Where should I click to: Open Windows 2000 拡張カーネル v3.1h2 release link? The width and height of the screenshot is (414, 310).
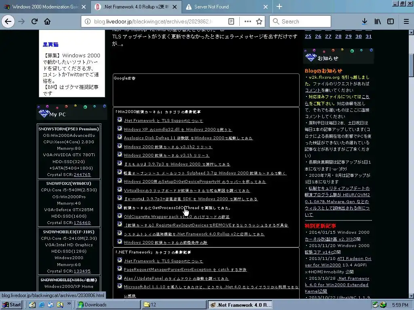(168, 147)
